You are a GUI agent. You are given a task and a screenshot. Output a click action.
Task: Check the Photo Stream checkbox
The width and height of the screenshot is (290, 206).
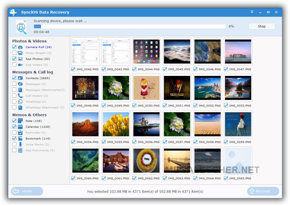(14, 53)
